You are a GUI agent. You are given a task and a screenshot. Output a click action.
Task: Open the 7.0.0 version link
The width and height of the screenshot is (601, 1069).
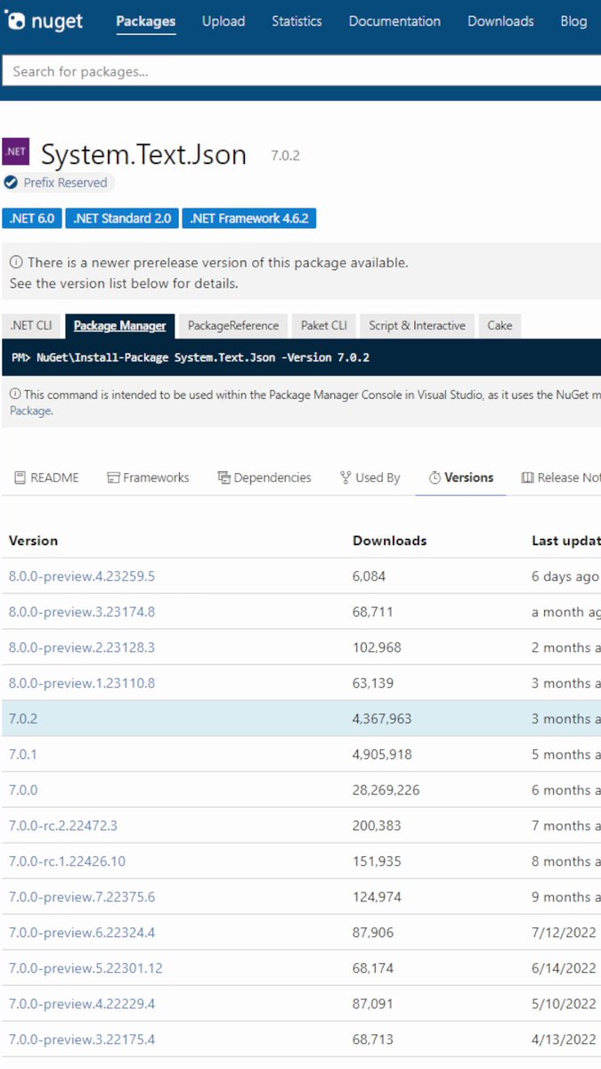23,790
